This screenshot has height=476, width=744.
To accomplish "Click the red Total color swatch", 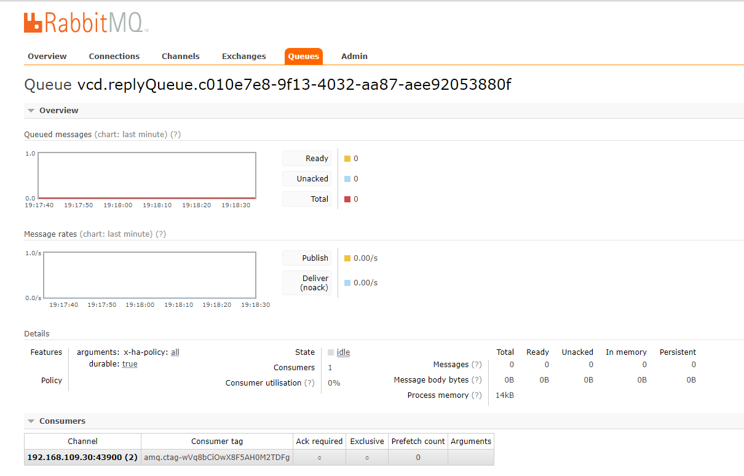I will 347,199.
